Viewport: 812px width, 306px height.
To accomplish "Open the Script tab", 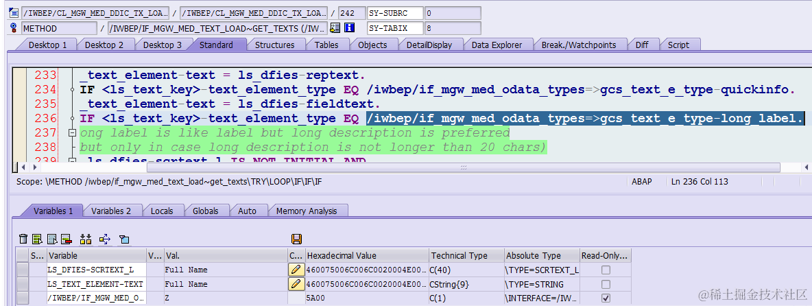I will click(x=678, y=45).
